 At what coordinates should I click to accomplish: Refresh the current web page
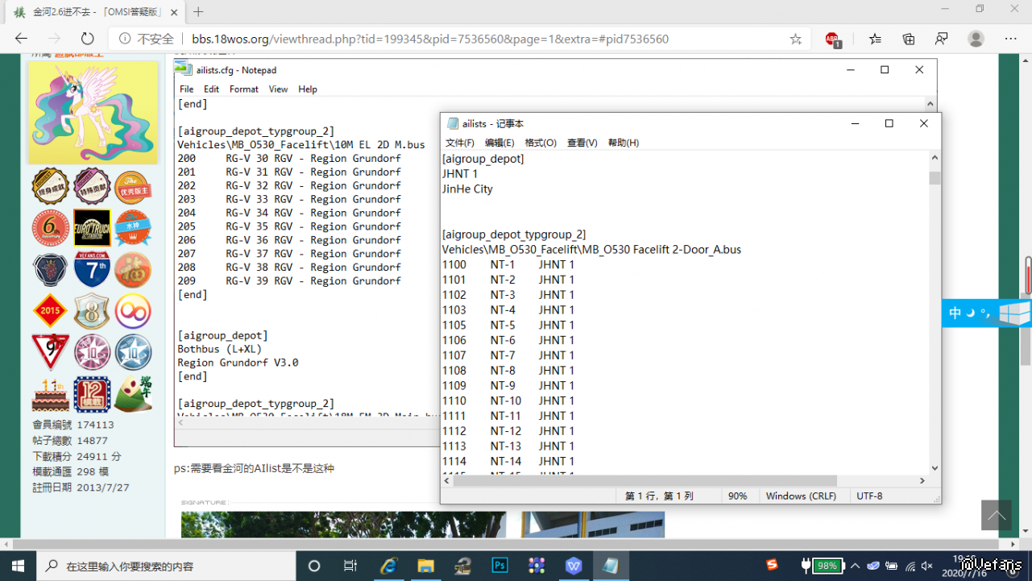tap(87, 39)
